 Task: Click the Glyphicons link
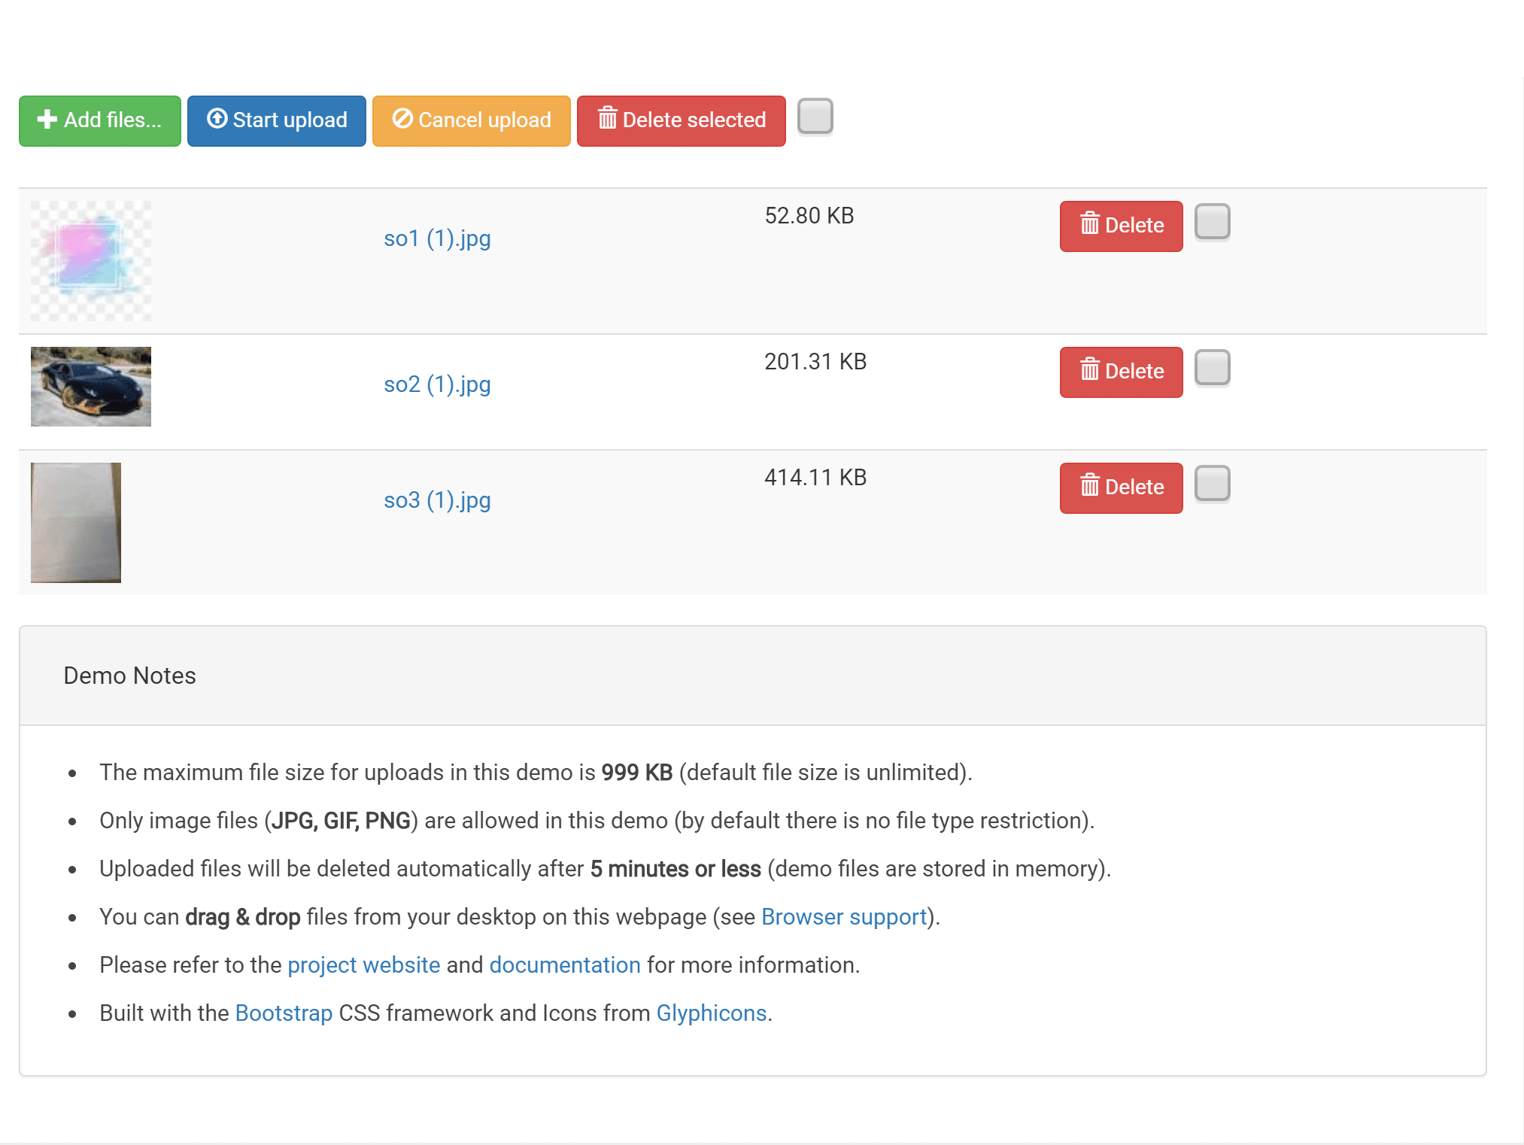[x=709, y=1013]
